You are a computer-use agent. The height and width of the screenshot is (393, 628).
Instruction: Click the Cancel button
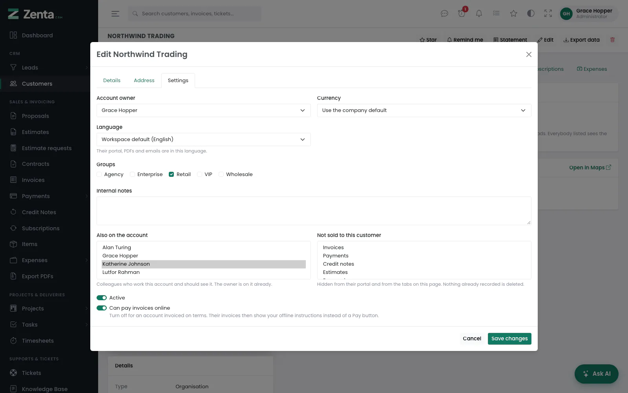[472, 339]
